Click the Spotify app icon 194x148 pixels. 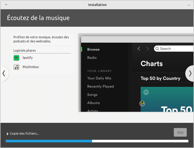[16, 58]
